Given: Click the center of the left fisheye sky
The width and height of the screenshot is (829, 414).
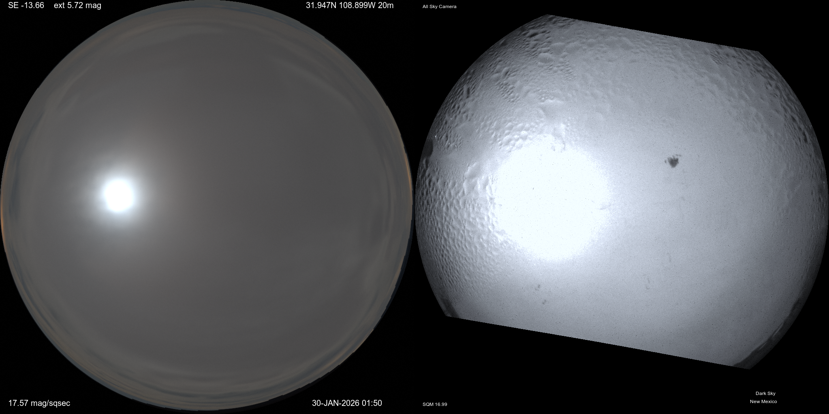Looking at the screenshot, I should (x=207, y=206).
